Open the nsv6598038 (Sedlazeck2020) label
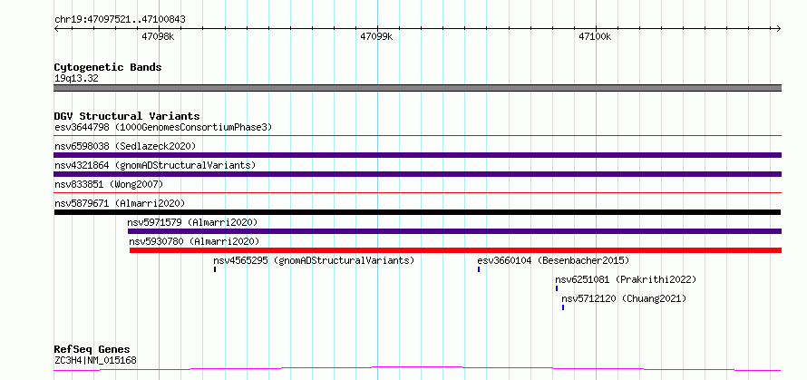This screenshot has height=380, width=807. pos(125,146)
